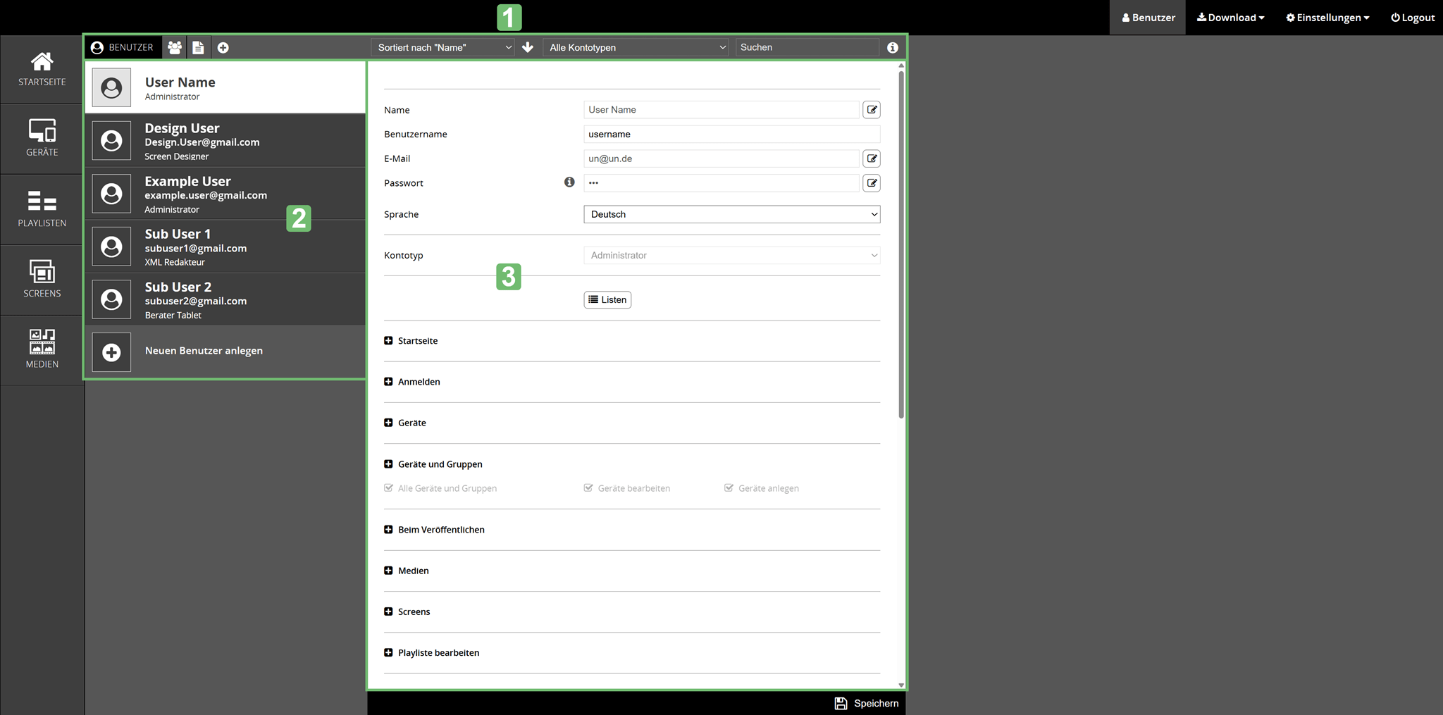Click the add user plus icon in toolbar
1443x715 pixels.
point(223,47)
